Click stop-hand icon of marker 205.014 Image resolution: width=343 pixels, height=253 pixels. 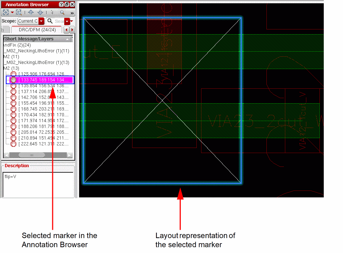13,132
